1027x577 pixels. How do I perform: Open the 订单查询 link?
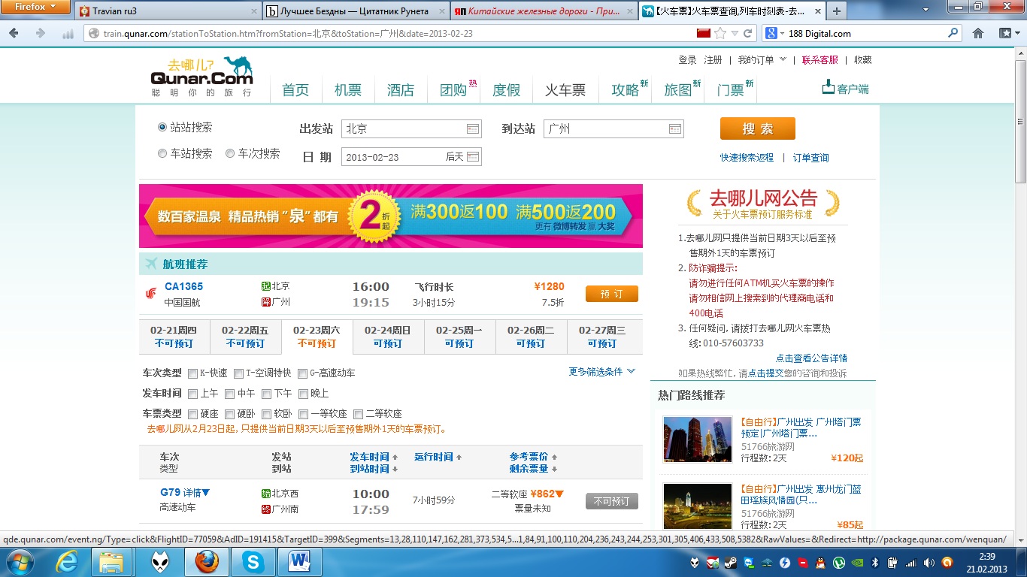pos(810,158)
